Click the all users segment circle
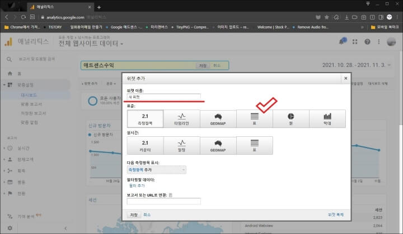 click(x=92, y=101)
